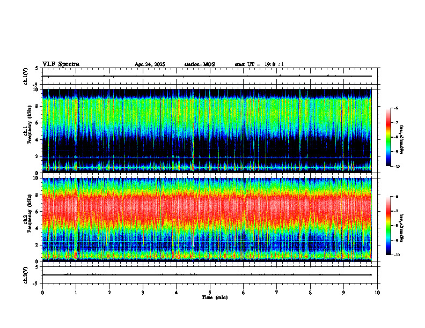The image size is (425, 328).
Task: Click the time axis tick label "3"
Action: (143, 293)
